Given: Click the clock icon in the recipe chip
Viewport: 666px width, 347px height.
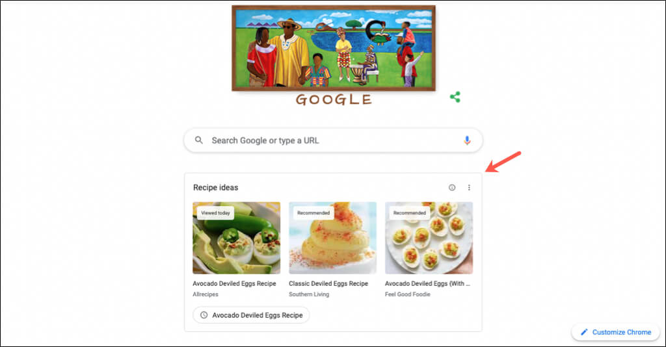Looking at the screenshot, I should (x=204, y=315).
